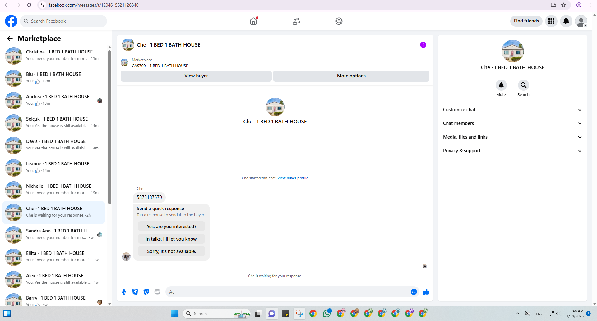This screenshot has height=321, width=597.
Task: Attach a photo or file
Action: point(135,292)
